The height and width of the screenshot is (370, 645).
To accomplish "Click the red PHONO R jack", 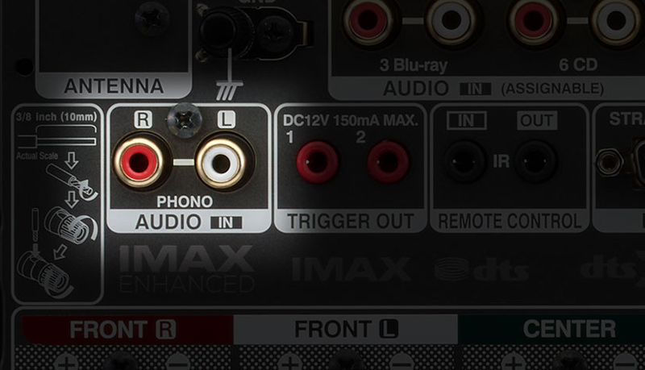I will 139,162.
